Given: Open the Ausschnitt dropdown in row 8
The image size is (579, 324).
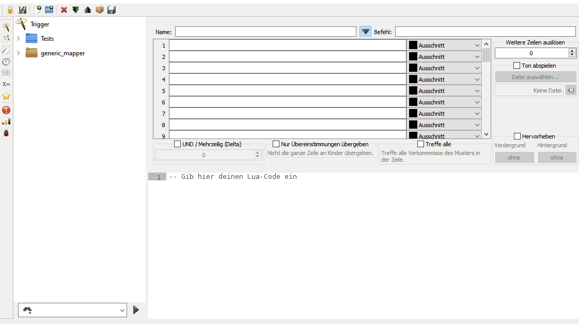Looking at the screenshot, I should click(x=444, y=125).
